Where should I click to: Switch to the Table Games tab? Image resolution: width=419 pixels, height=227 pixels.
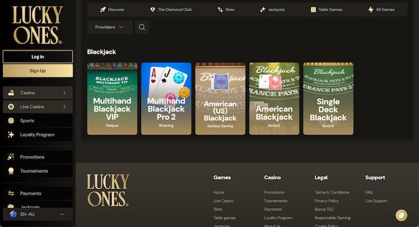point(326,10)
